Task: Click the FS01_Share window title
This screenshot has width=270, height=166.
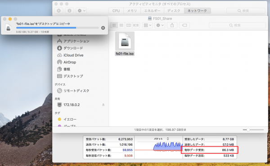Action: click(162, 18)
